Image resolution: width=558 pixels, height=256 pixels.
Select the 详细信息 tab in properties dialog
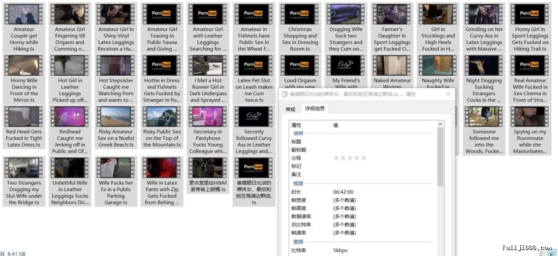[x=314, y=108]
